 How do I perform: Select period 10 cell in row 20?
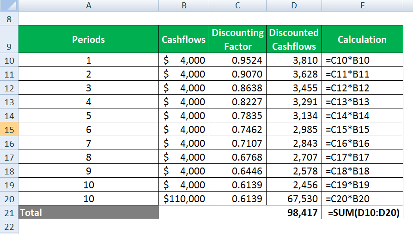click(89, 198)
